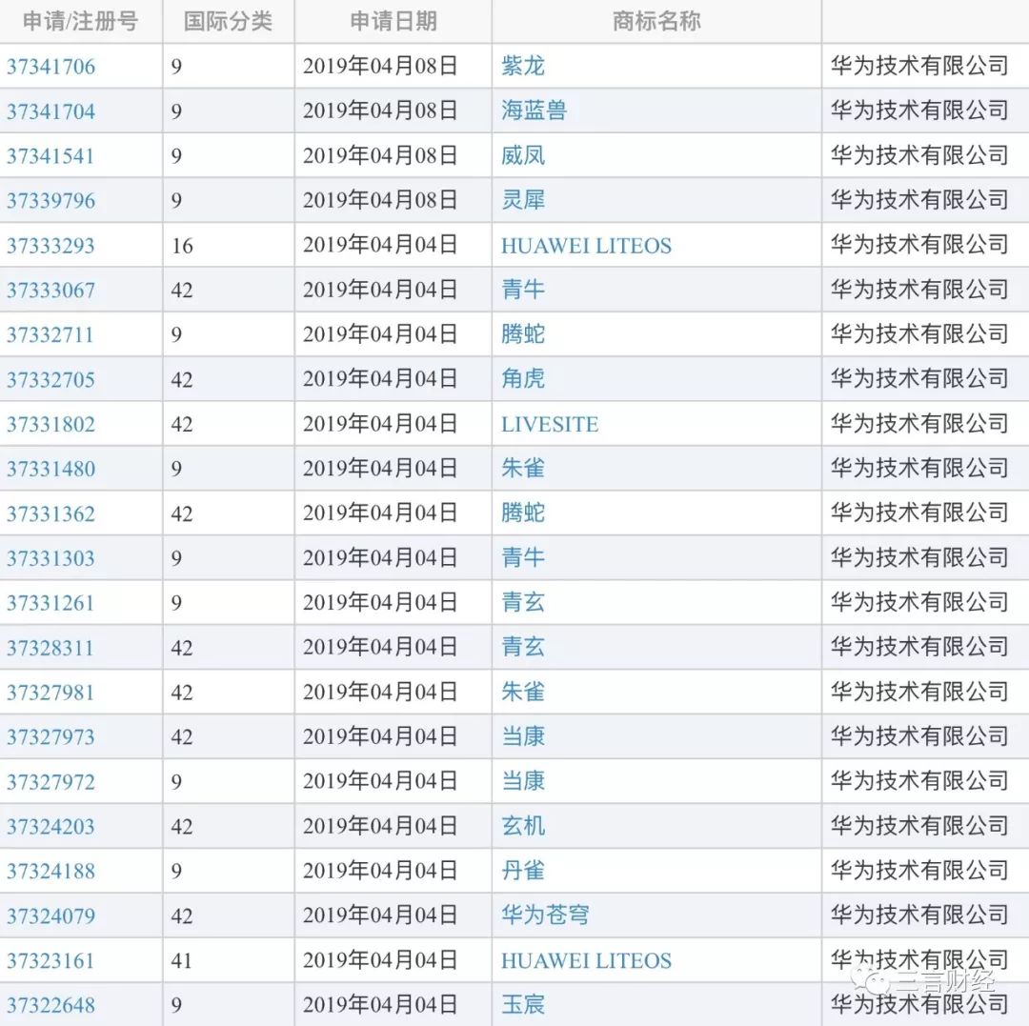
Task: Open application number 37327981 link
Action: [x=50, y=692]
